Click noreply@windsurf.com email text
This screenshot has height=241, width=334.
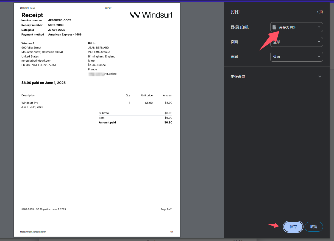tap(36, 61)
